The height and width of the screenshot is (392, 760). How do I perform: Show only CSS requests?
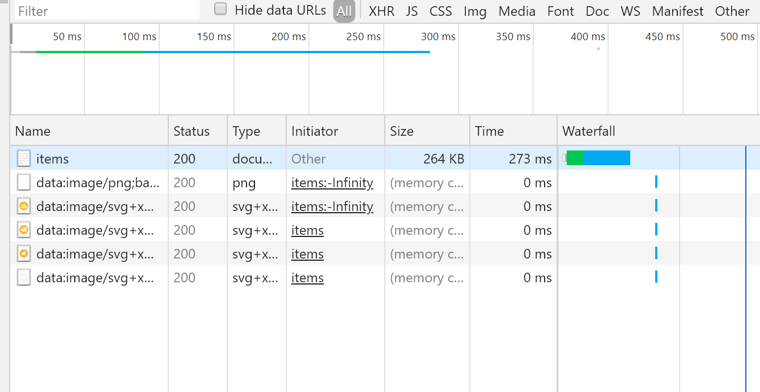coord(440,11)
